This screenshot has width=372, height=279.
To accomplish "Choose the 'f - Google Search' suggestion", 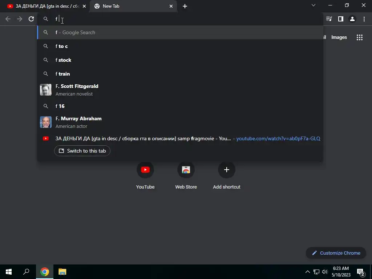I will (x=180, y=32).
